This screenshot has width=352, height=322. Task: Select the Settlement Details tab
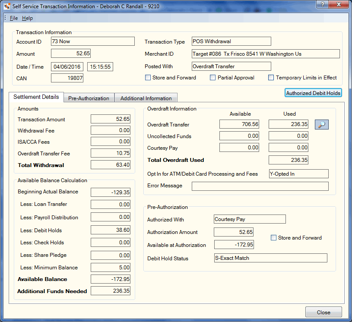point(36,97)
